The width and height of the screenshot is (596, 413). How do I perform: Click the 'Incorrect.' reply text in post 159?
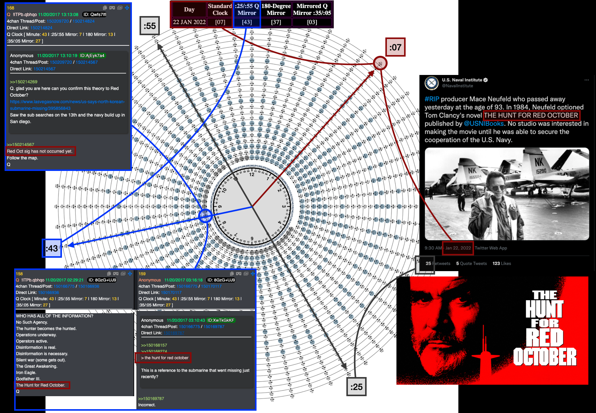pos(147,405)
